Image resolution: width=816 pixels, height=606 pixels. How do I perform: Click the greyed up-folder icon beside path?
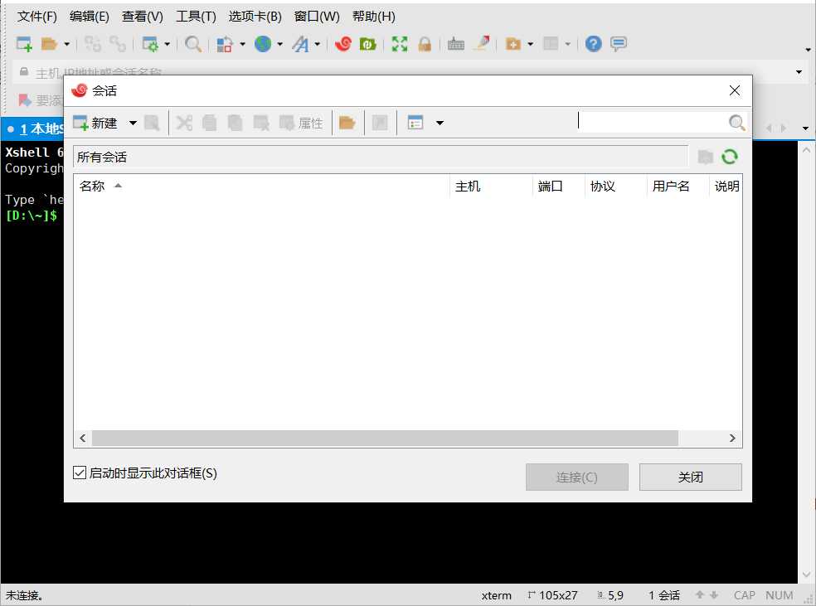pyautogui.click(x=705, y=157)
